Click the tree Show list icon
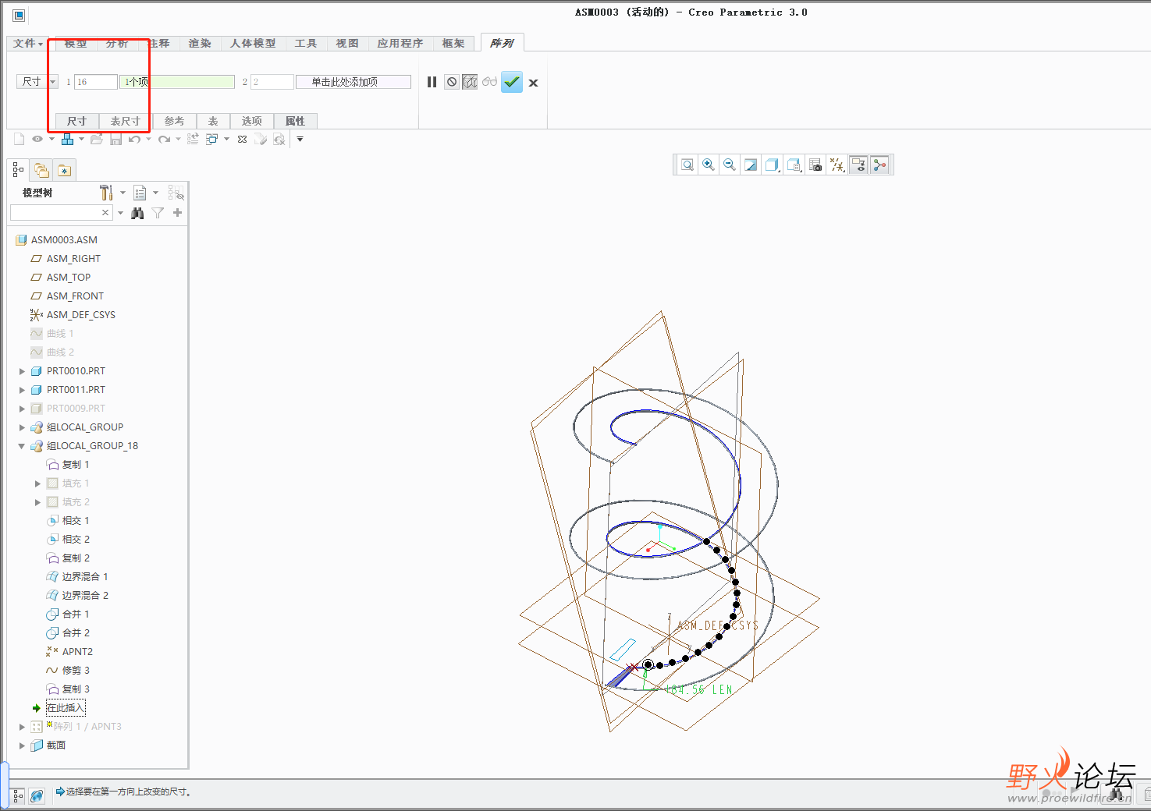The width and height of the screenshot is (1151, 811). (x=140, y=193)
